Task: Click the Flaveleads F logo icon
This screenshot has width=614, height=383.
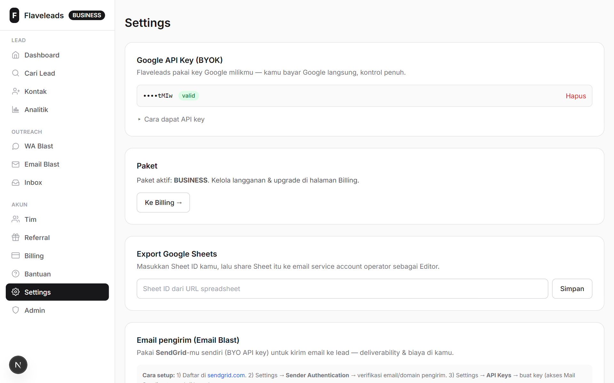Action: coord(14,15)
